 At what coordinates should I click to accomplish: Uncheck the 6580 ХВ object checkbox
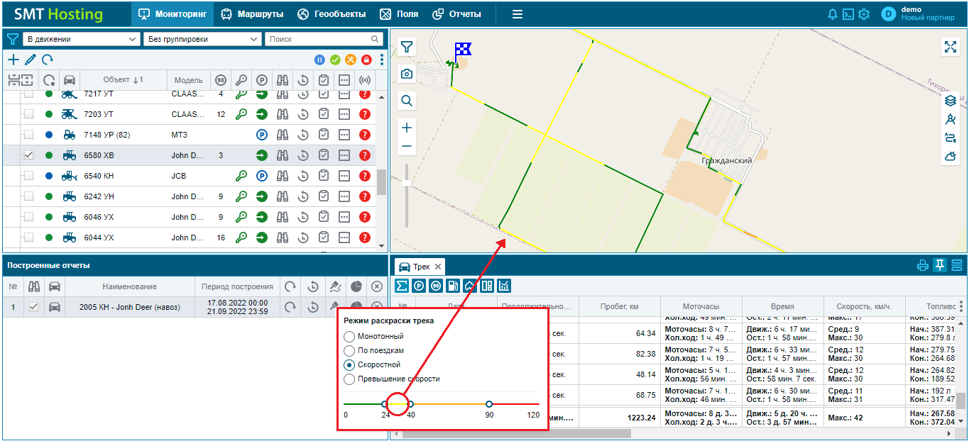[x=29, y=155]
